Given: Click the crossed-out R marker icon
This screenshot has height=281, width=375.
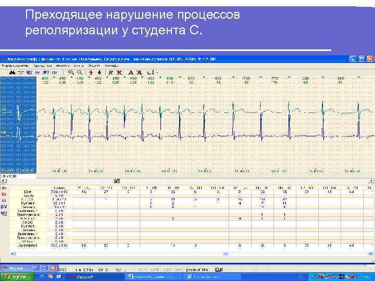Looking at the screenshot, I should click(x=119, y=72).
